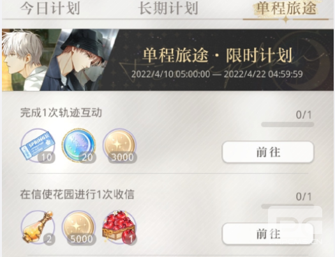This screenshot has height=257, width=335.
Task: Click 前往 for the 轨迹互动 task
Action: 268,152
